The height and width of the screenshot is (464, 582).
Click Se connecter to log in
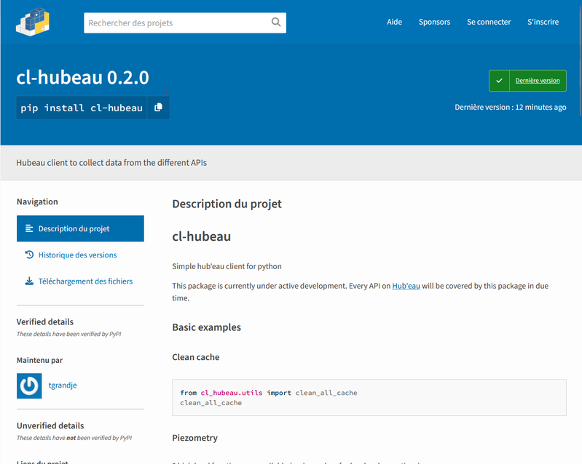click(489, 22)
